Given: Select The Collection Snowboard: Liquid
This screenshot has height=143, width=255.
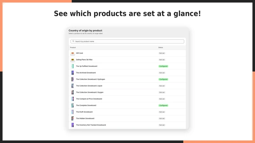Looking at the screenshot, I should pyautogui.click(x=127, y=86).
